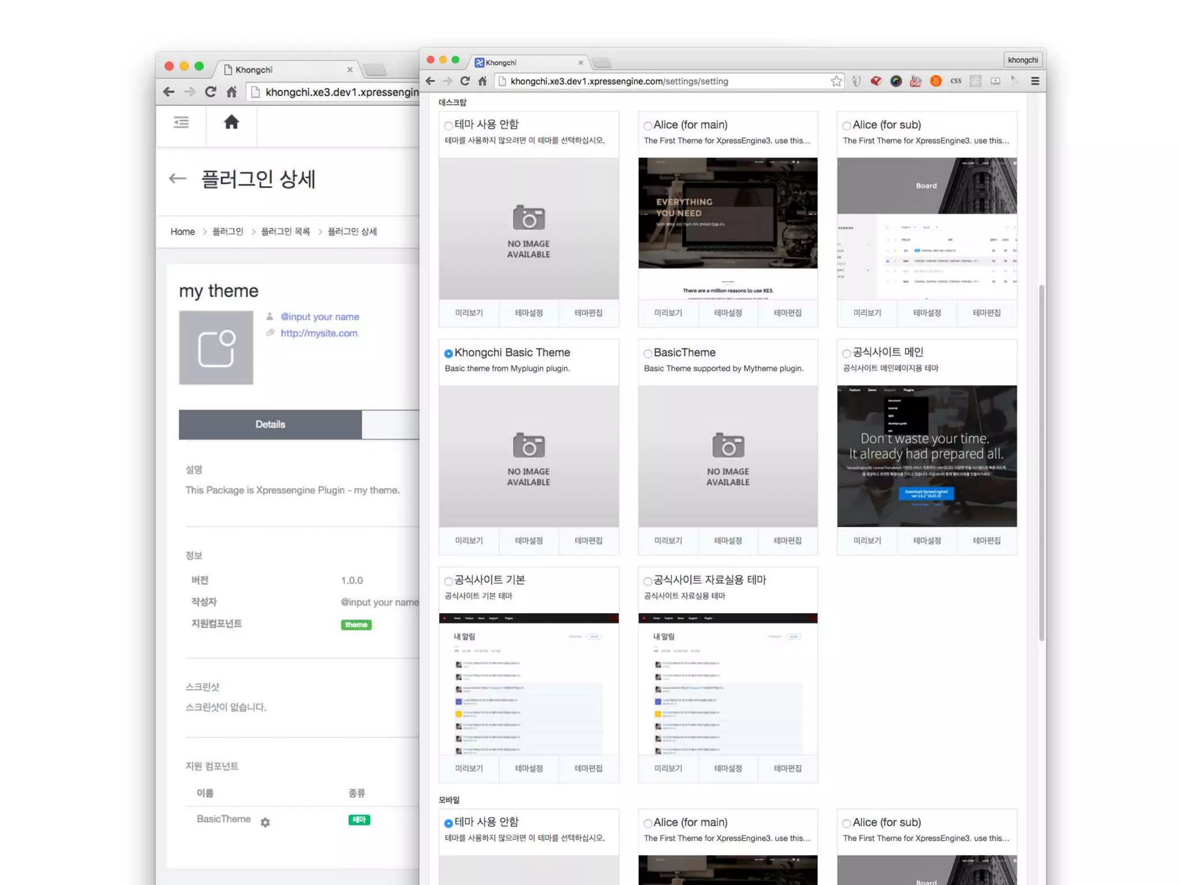The width and height of the screenshot is (1181, 885).
Task: Click the CSS extension icon
Action: [956, 81]
